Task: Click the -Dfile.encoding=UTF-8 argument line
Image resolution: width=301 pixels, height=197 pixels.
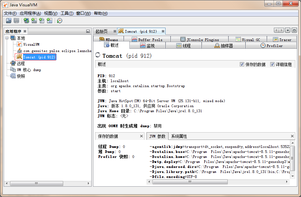Action: 173,177
